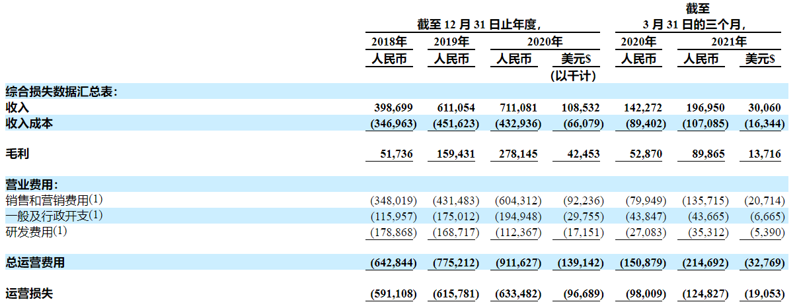The width and height of the screenshot is (799, 306).
Task: Click the 一般及行政开支 row label
Action: point(55,216)
